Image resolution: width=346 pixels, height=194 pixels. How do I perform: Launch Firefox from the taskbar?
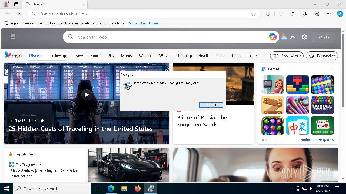[x=138, y=189]
